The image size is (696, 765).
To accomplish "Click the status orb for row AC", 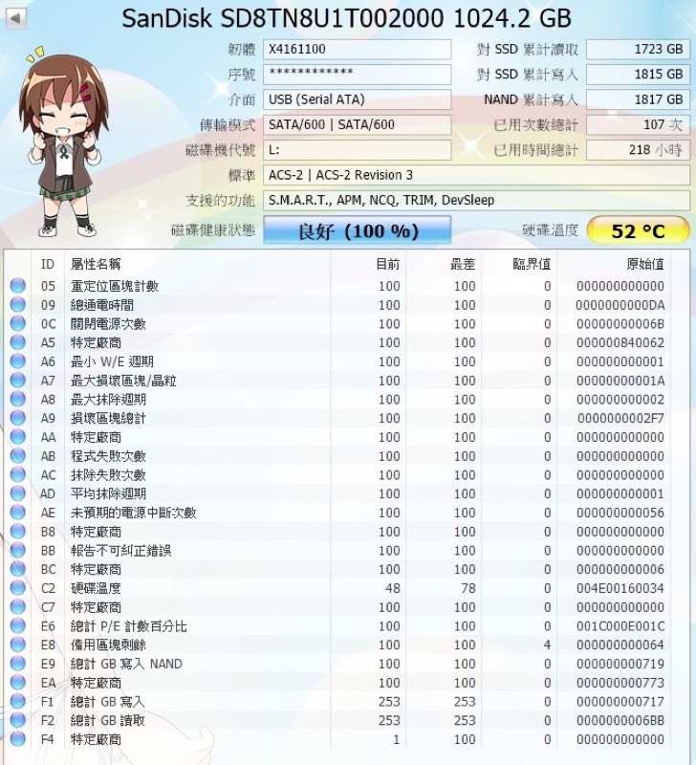I will click(17, 474).
